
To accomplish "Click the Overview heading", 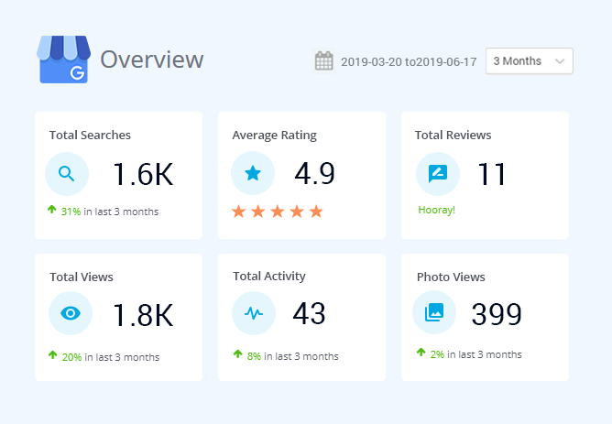I will [x=151, y=60].
